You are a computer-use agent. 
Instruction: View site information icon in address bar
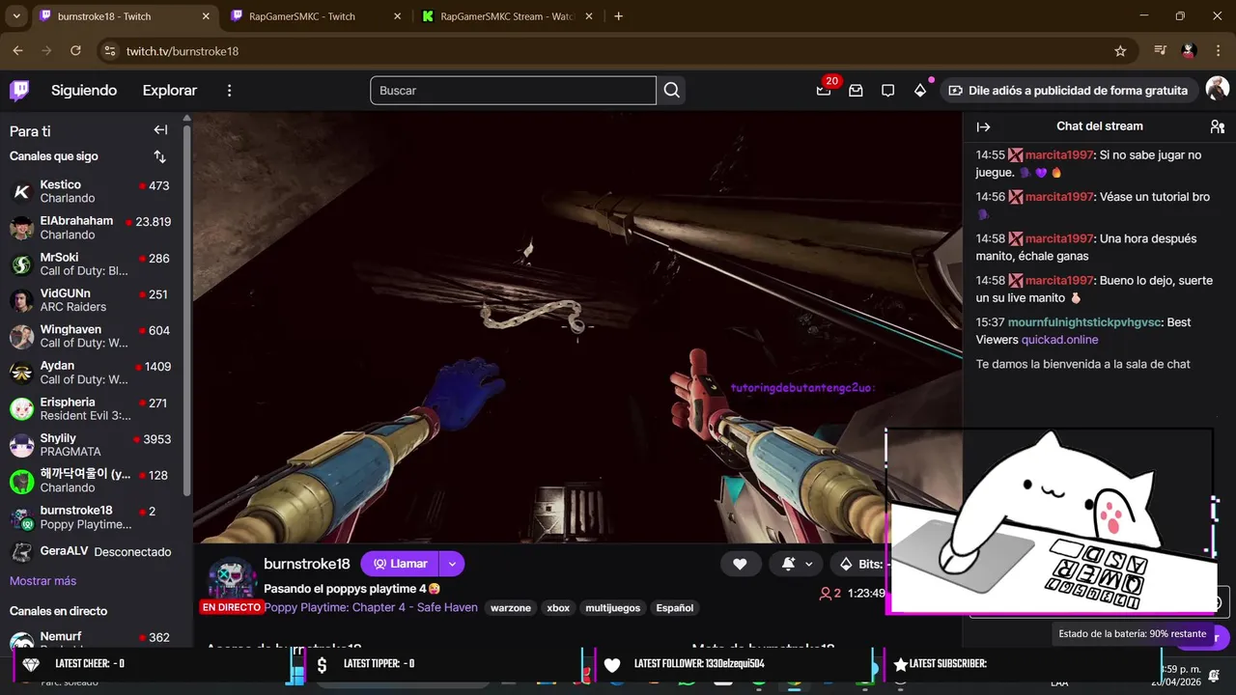pos(109,51)
